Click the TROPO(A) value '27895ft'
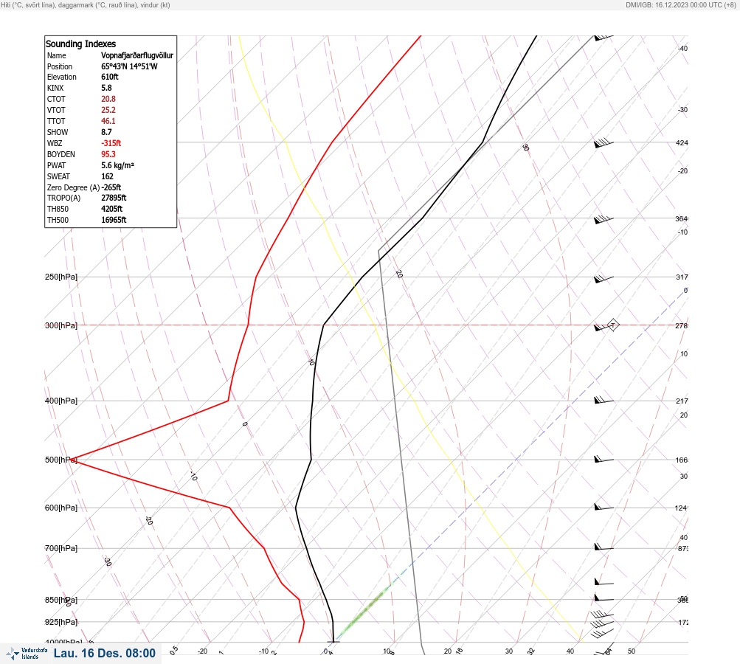This screenshot has height=664, width=740. 114,198
